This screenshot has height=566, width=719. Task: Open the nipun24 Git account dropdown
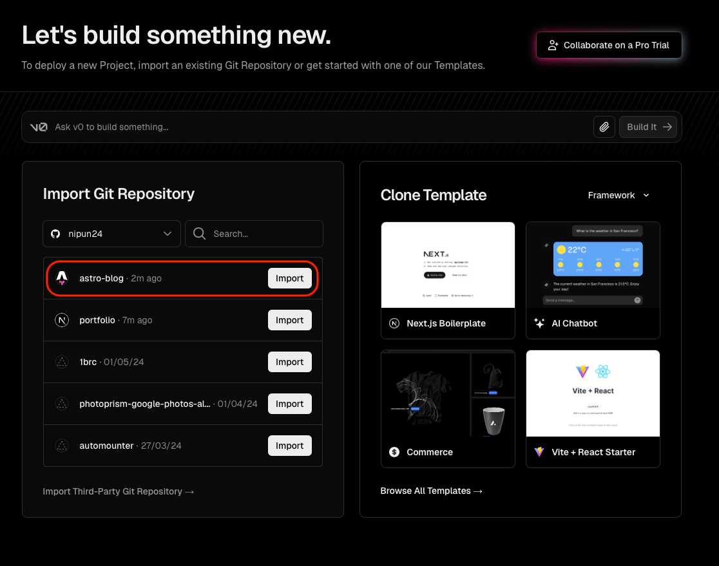[111, 234]
